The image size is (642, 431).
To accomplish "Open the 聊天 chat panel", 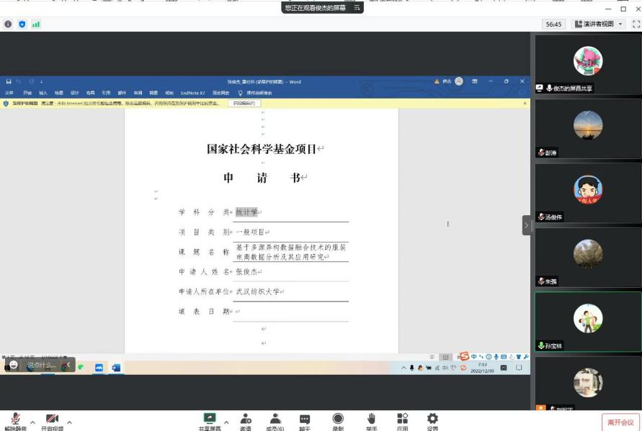I will click(x=305, y=419).
